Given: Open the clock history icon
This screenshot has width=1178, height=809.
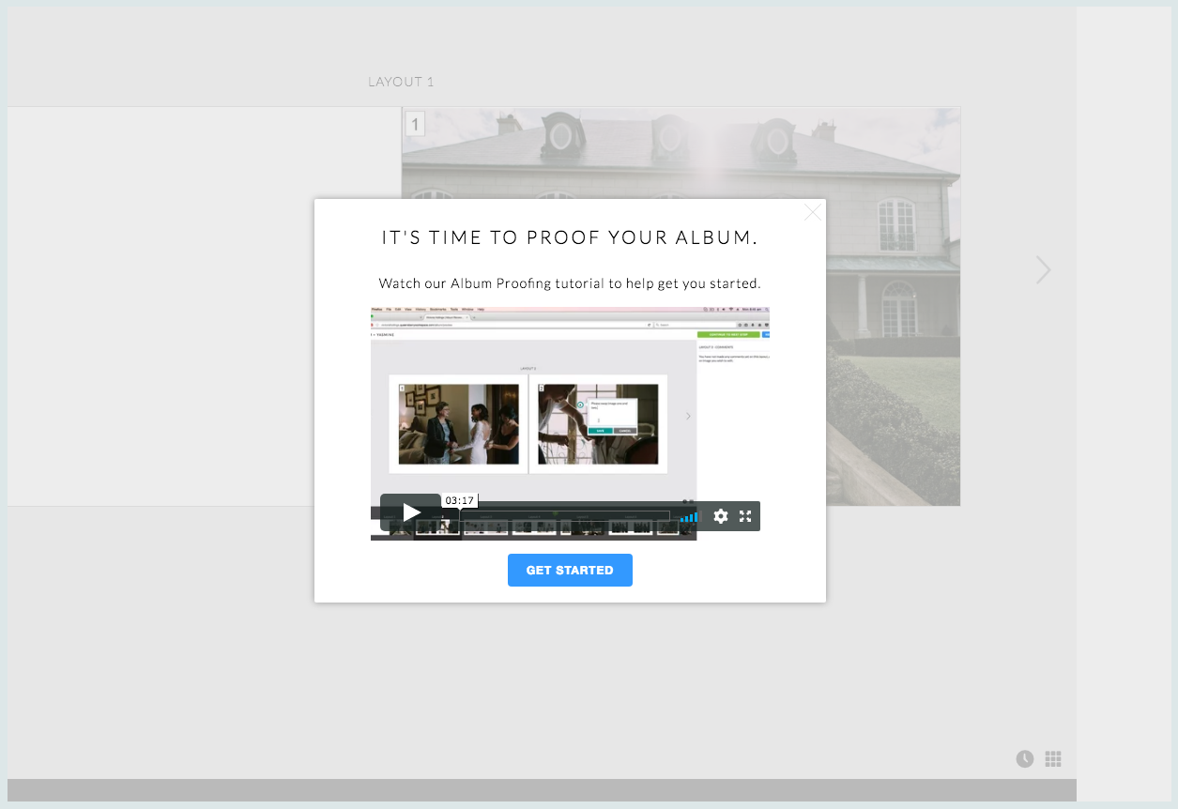Looking at the screenshot, I should 1025,758.
